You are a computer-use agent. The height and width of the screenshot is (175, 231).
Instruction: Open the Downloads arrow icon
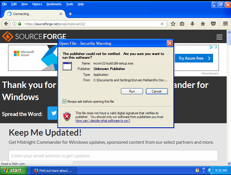(192, 24)
